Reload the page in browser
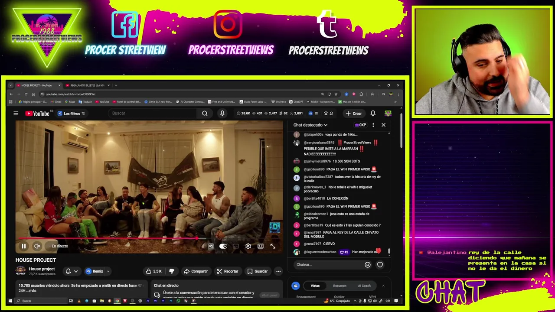 pyautogui.click(x=26, y=94)
